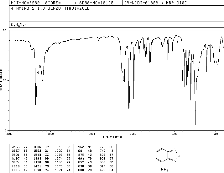The width and height of the screenshot is (224, 173).
Task: Select peak table entry 838
Action: (x=85, y=166)
